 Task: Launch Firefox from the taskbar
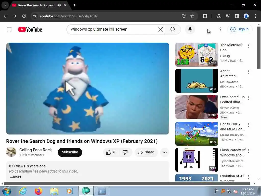(38, 191)
